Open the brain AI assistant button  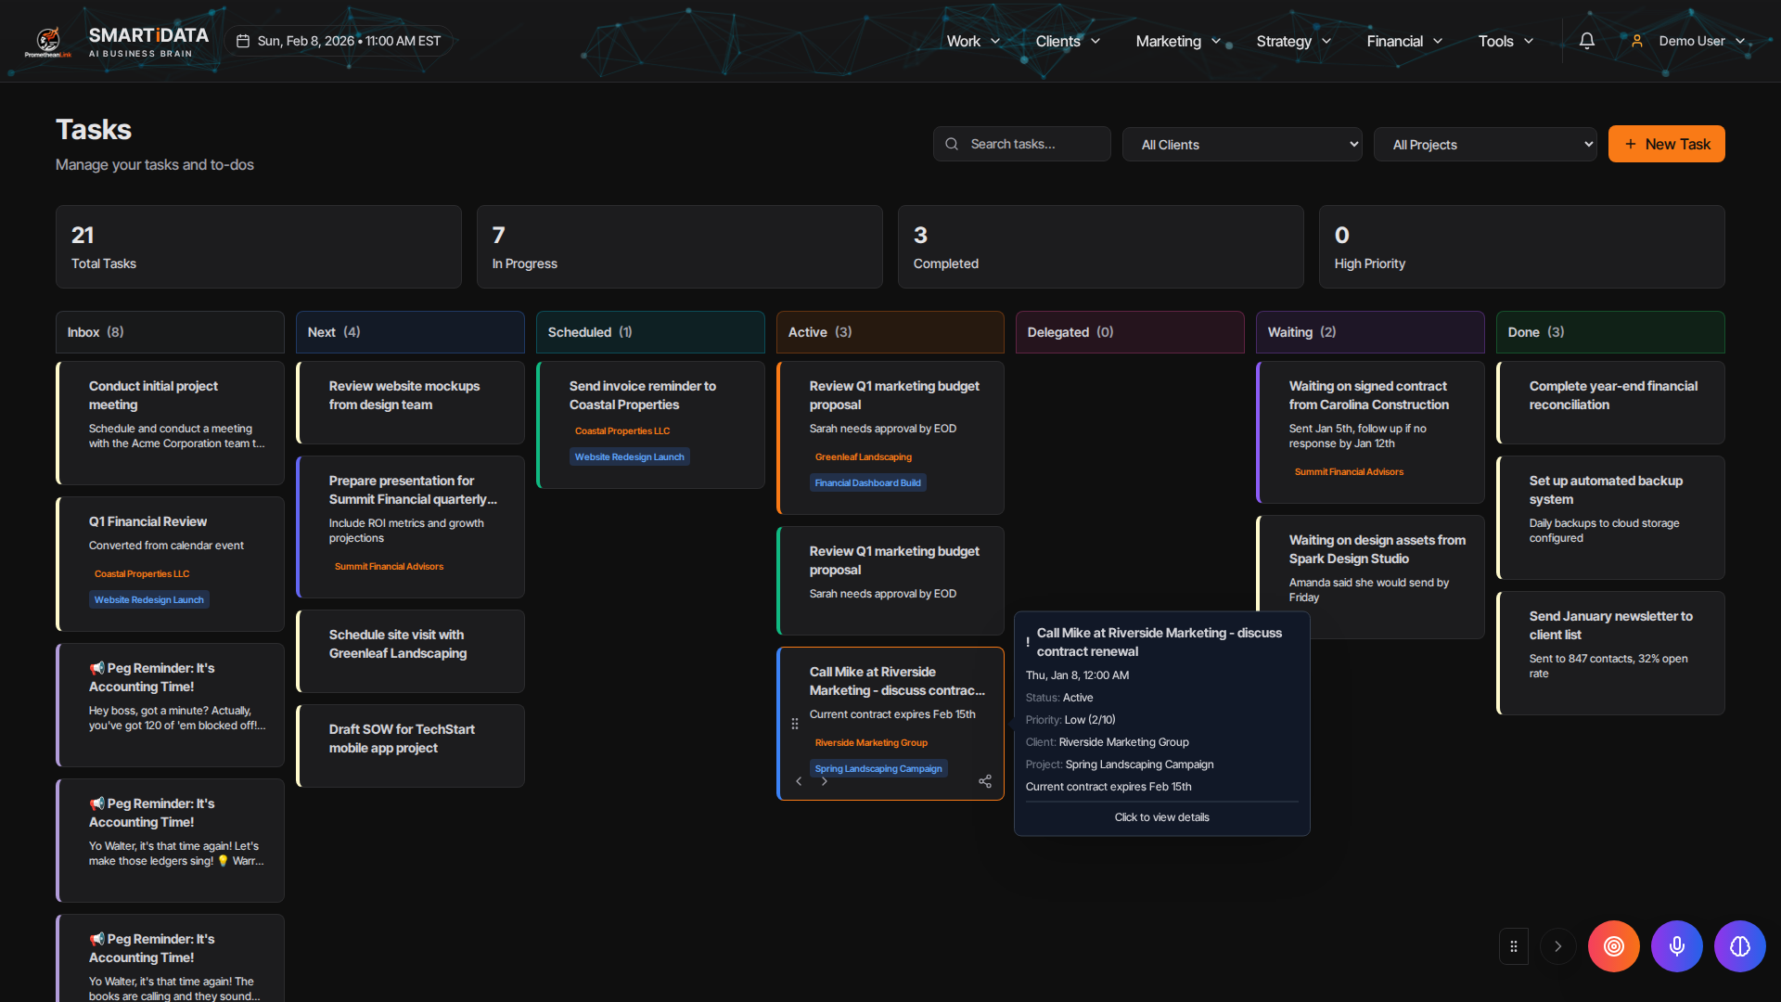(x=1739, y=946)
